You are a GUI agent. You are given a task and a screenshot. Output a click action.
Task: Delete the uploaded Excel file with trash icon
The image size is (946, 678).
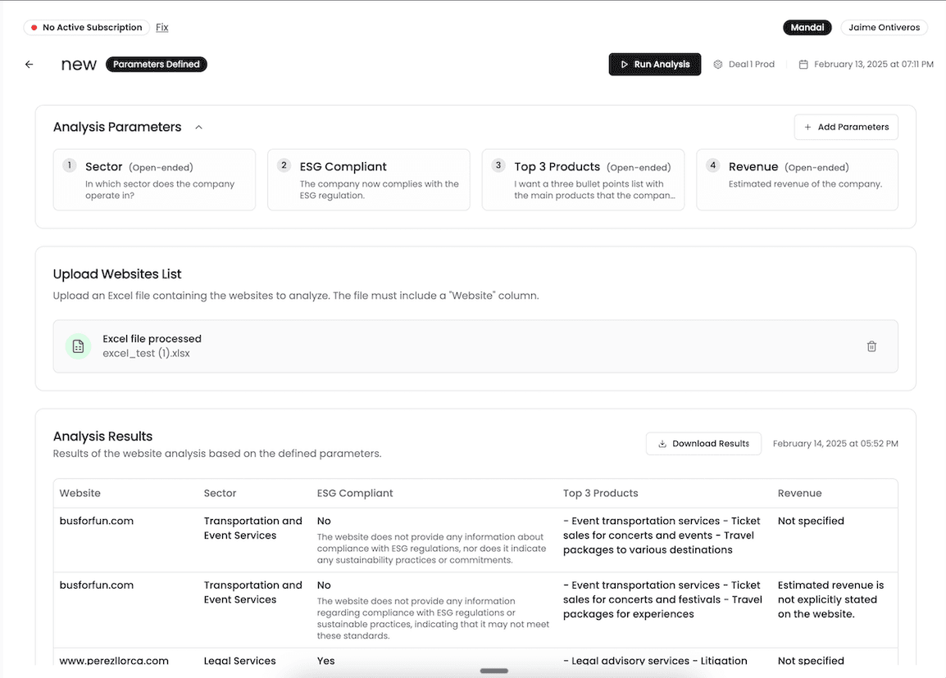coord(871,346)
